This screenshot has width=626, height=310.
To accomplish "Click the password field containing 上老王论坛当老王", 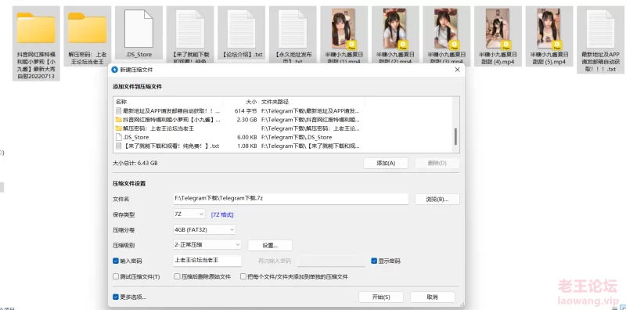I will (207, 261).
